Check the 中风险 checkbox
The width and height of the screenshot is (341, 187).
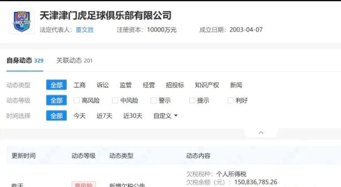pyautogui.click(x=115, y=100)
